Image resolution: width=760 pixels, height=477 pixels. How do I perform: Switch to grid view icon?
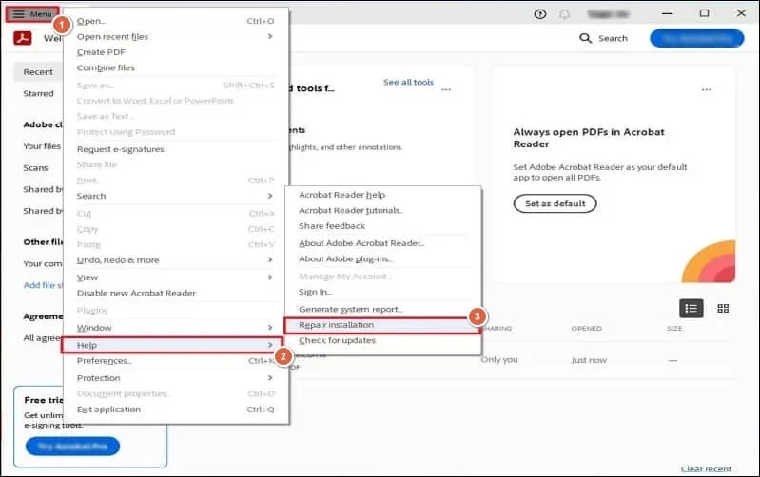(723, 309)
